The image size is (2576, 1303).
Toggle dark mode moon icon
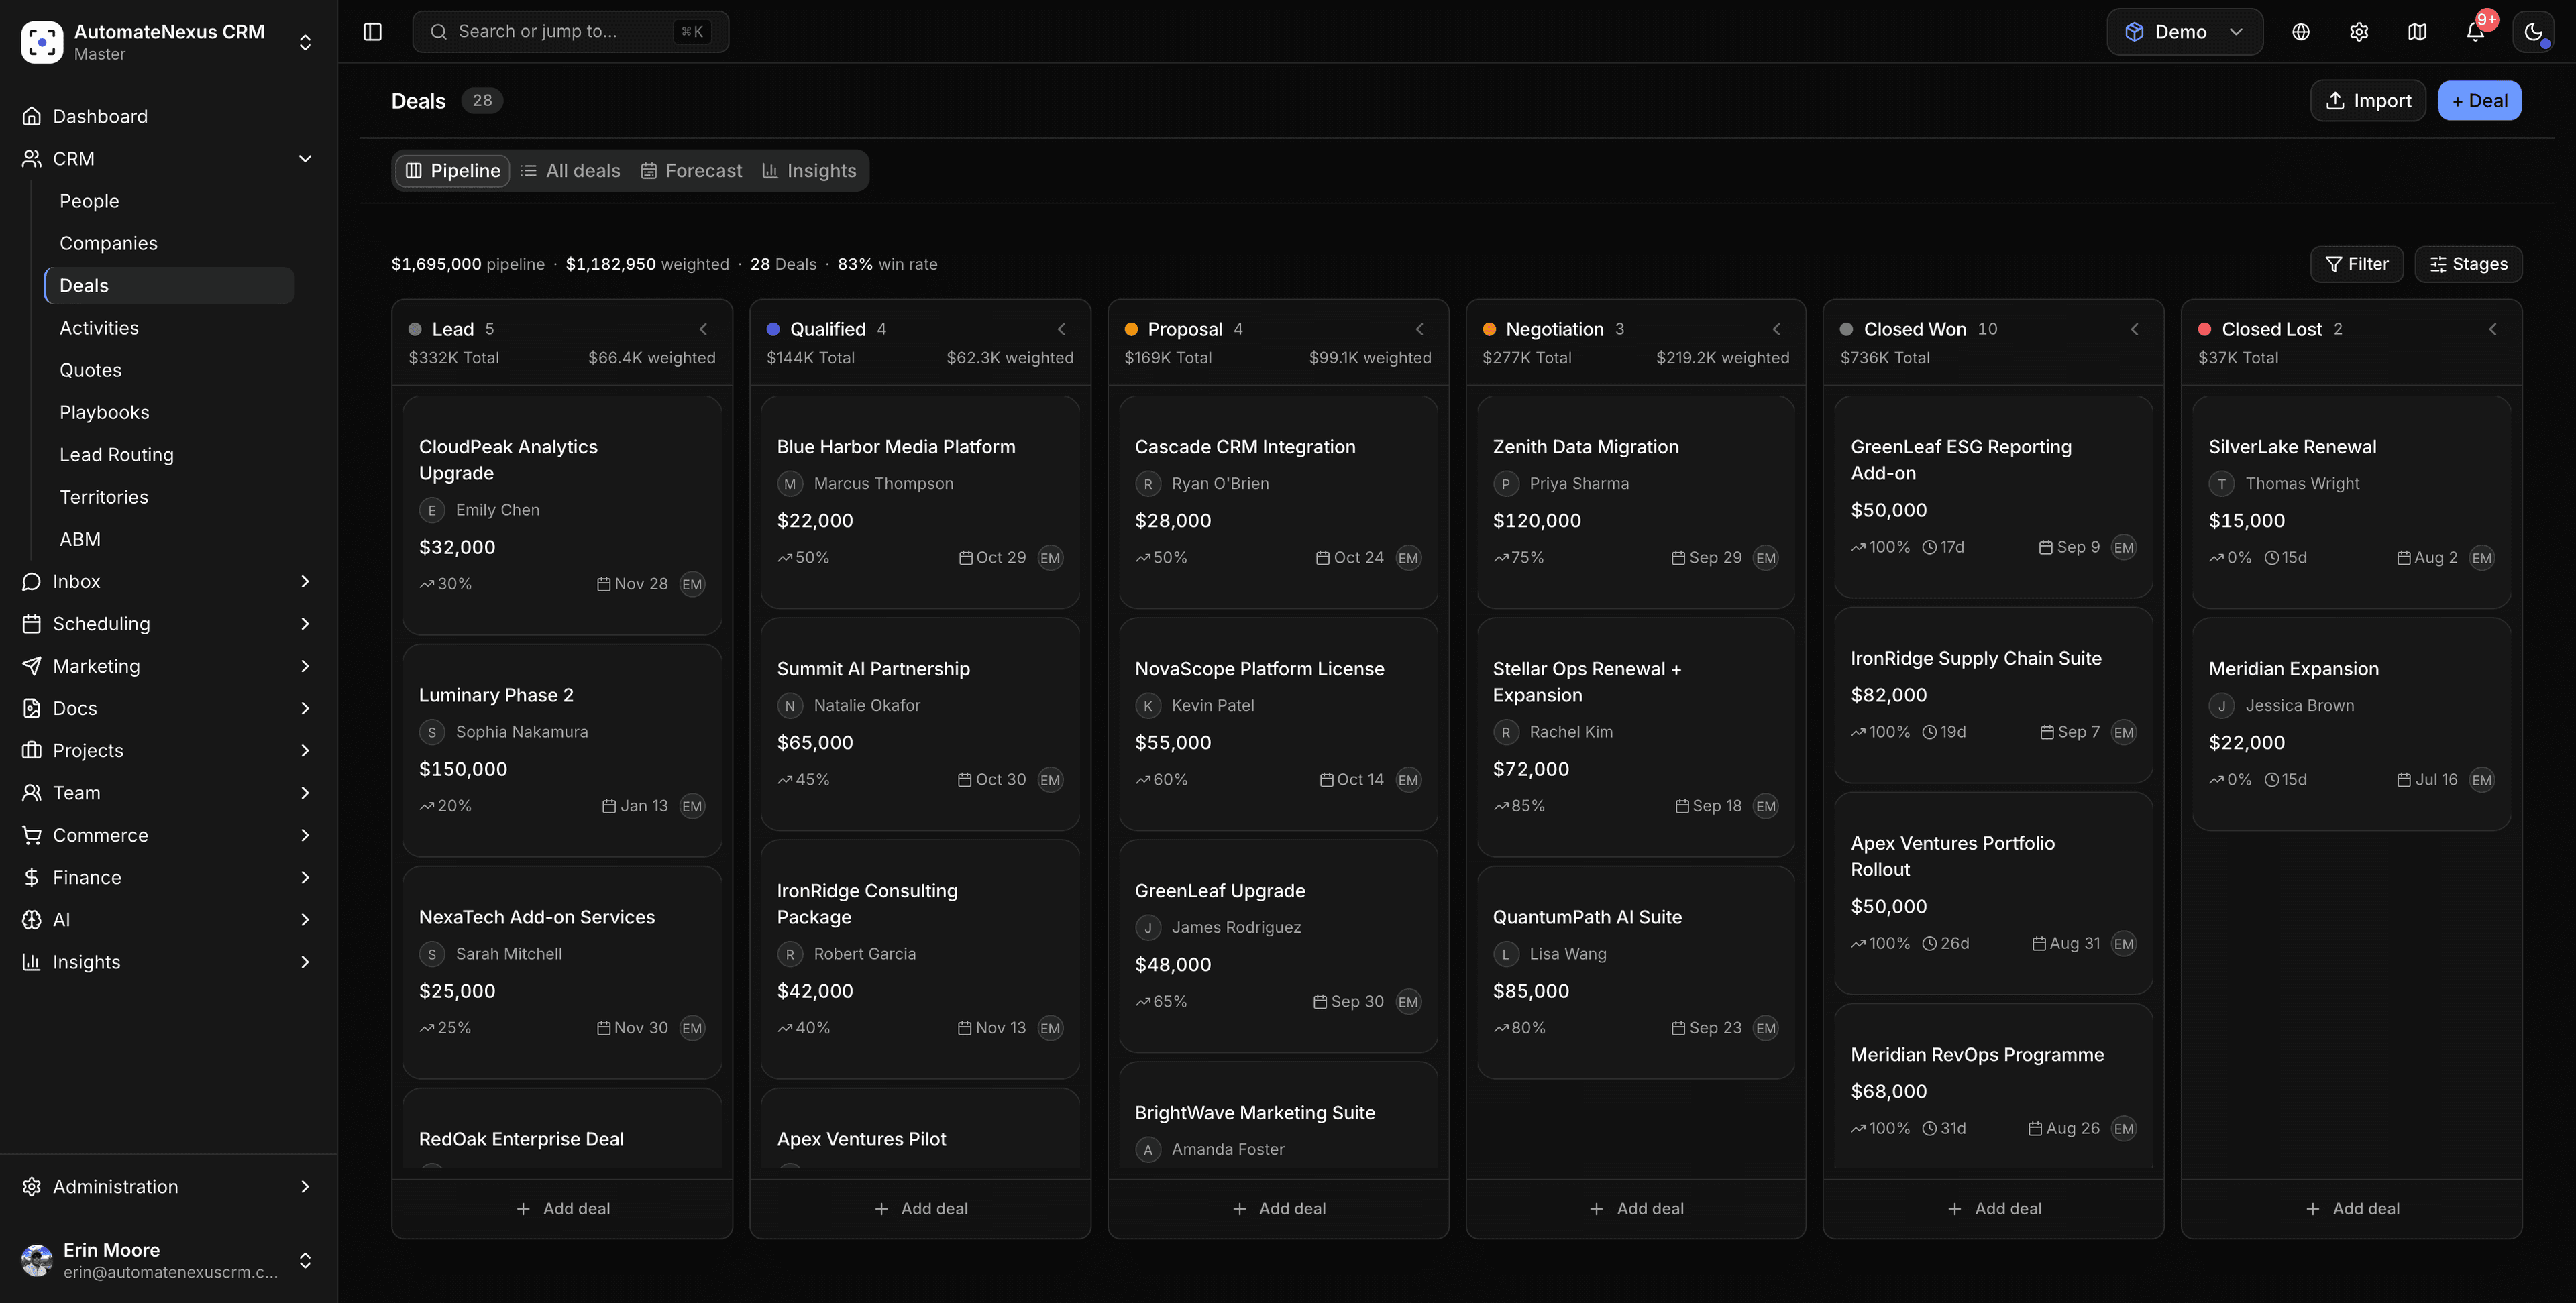click(x=2533, y=32)
